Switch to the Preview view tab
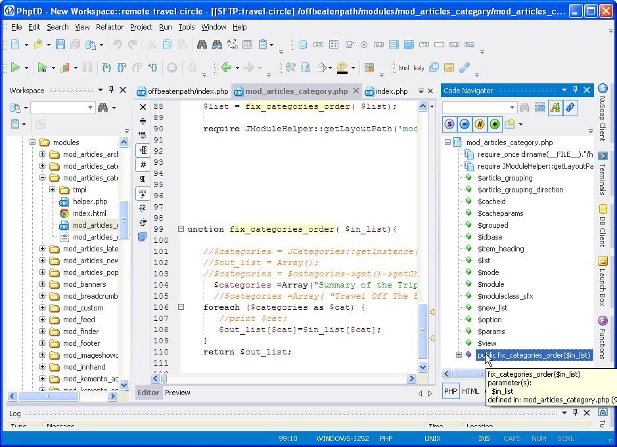Image resolution: width=617 pixels, height=447 pixels. pos(177,393)
